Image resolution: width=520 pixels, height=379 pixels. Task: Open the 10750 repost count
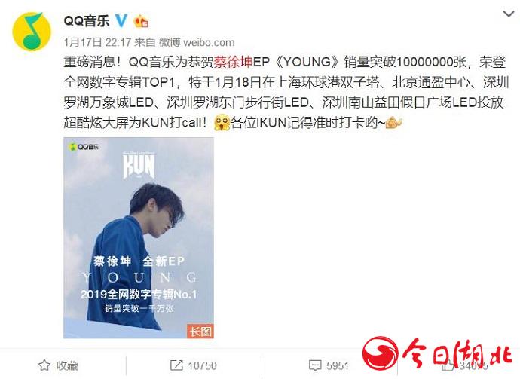202,365
